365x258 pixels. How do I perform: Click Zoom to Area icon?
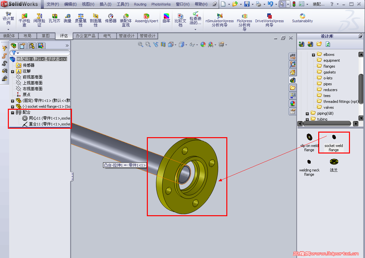click(x=148, y=44)
